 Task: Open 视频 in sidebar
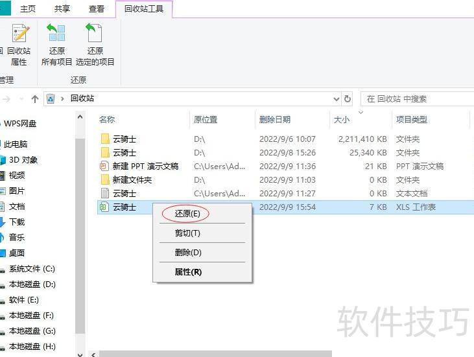[x=17, y=175]
